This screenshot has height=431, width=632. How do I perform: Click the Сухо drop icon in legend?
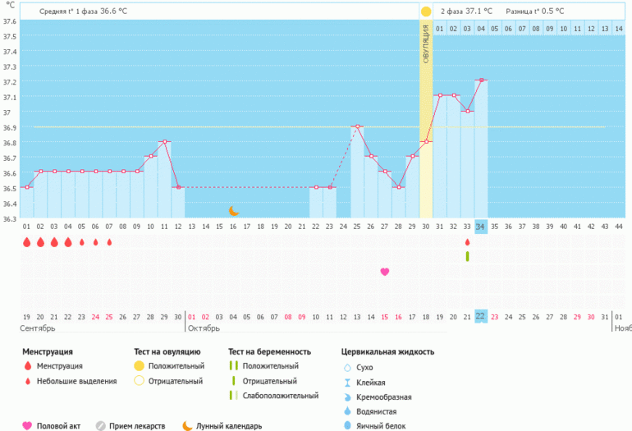coord(346,368)
